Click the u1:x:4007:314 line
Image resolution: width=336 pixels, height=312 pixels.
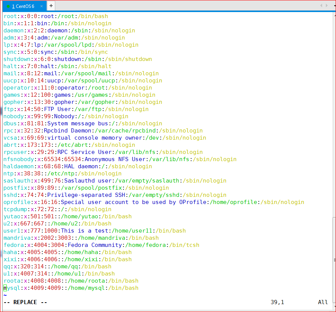coord(59,274)
